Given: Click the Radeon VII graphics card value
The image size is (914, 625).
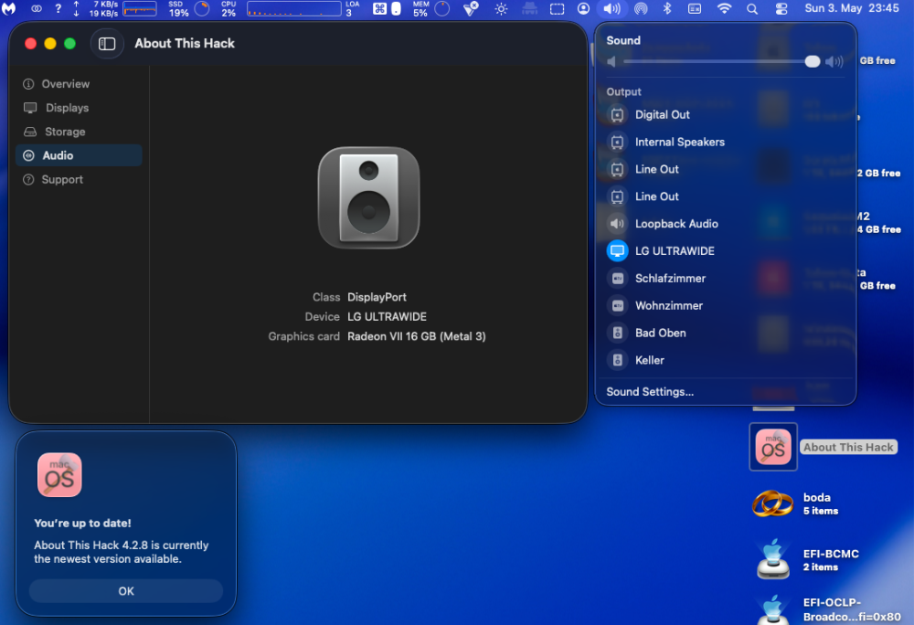Looking at the screenshot, I should pos(416,336).
